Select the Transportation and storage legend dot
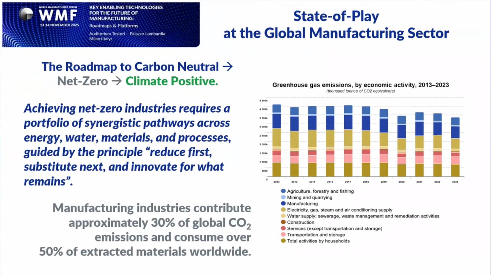Viewport: 491px width, 275px height. (x=283, y=234)
